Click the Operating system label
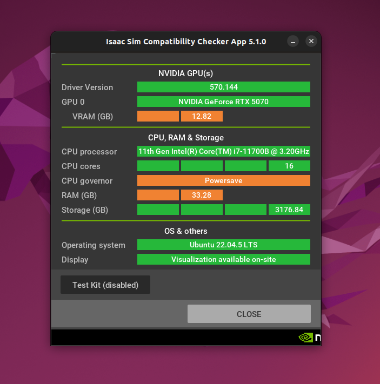Screen dimensions: 380x384 pos(94,245)
